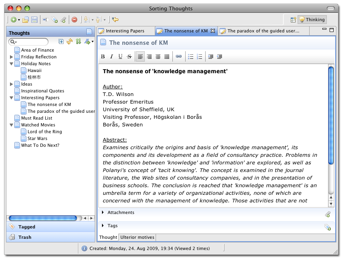344x260 pixels.
Task: Click the Thinking perspective button
Action: [x=312, y=20]
